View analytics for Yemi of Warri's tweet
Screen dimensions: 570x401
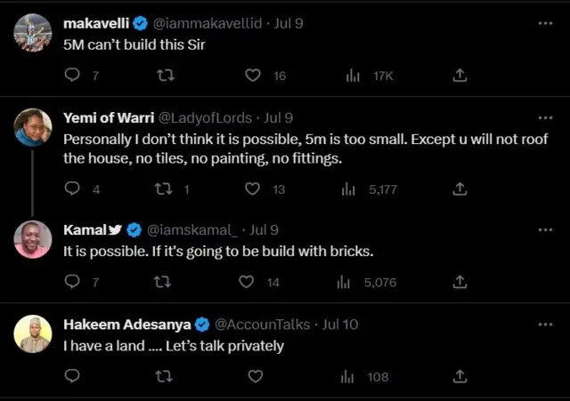[x=347, y=188]
